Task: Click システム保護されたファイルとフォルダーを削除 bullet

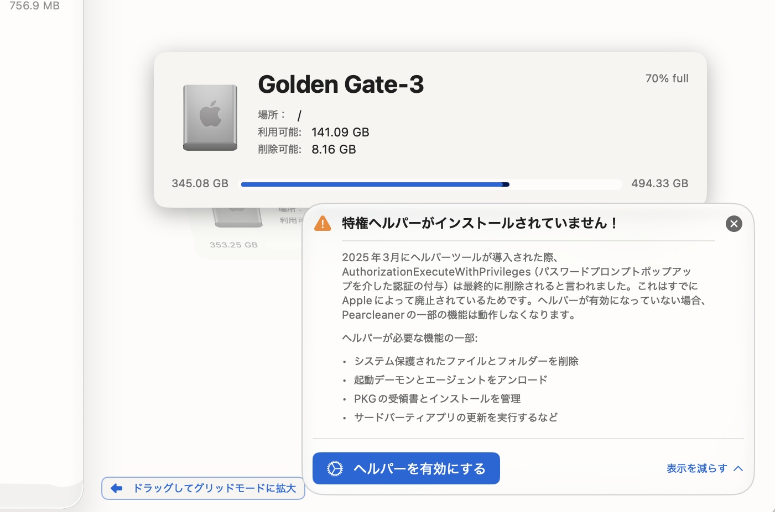Action: (466, 361)
